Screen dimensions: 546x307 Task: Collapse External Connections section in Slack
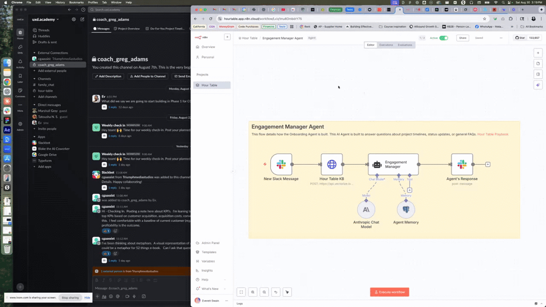click(x=34, y=53)
